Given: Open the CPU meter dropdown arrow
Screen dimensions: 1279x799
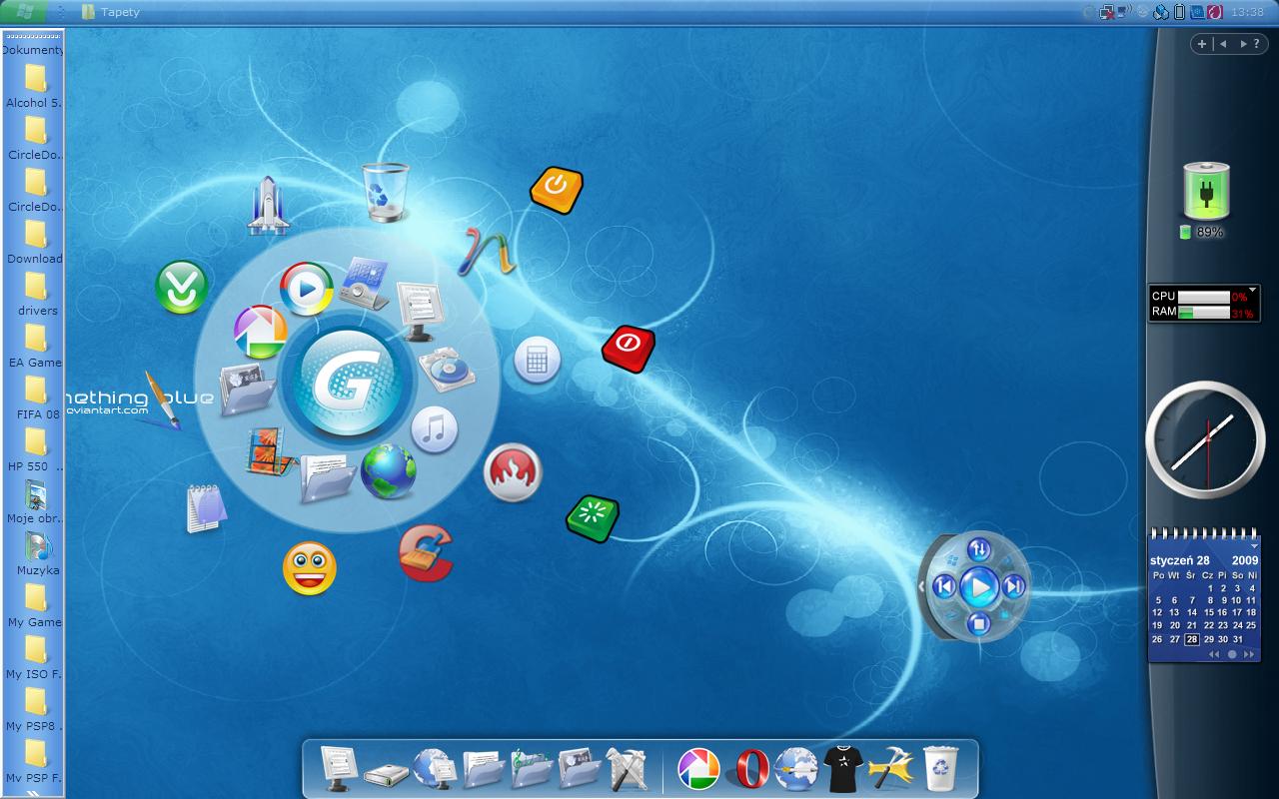Looking at the screenshot, I should coord(1253,290).
